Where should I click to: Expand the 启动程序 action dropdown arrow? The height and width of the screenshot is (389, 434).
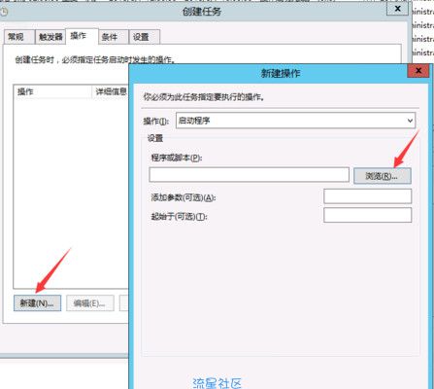pos(410,121)
